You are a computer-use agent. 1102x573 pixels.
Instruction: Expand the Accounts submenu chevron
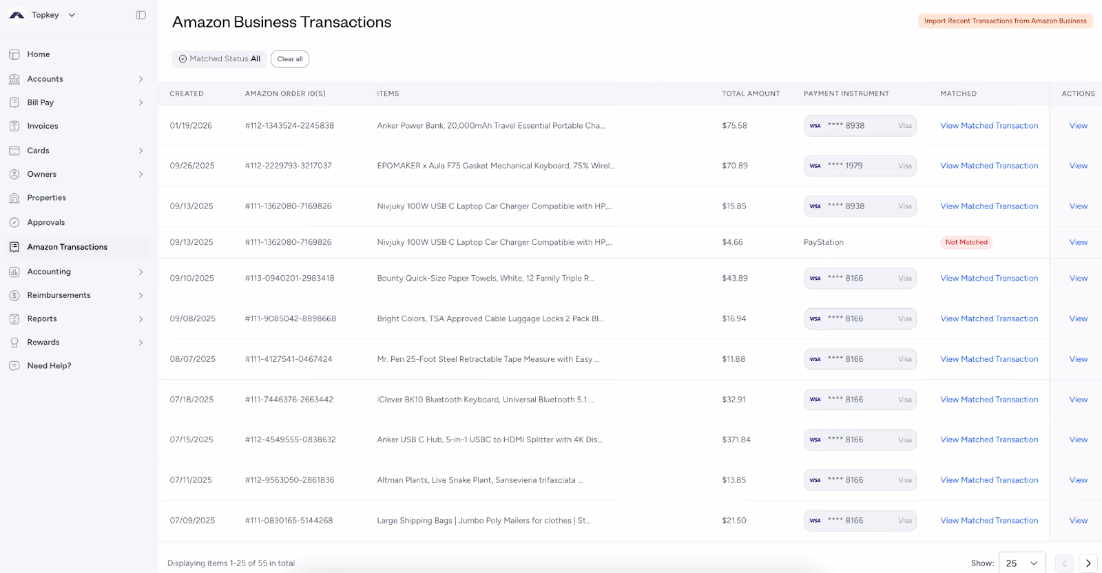[141, 79]
